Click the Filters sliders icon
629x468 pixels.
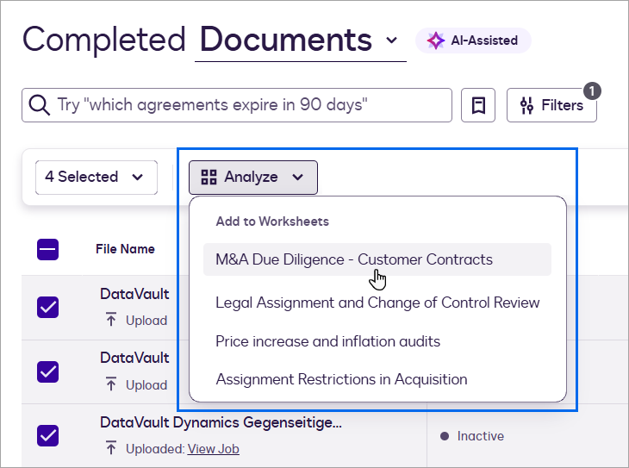click(x=526, y=105)
